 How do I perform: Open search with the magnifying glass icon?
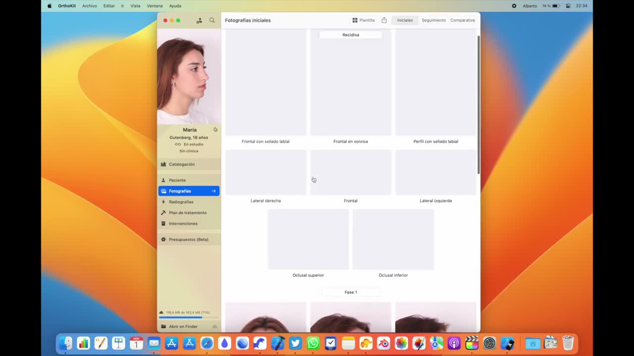point(212,20)
